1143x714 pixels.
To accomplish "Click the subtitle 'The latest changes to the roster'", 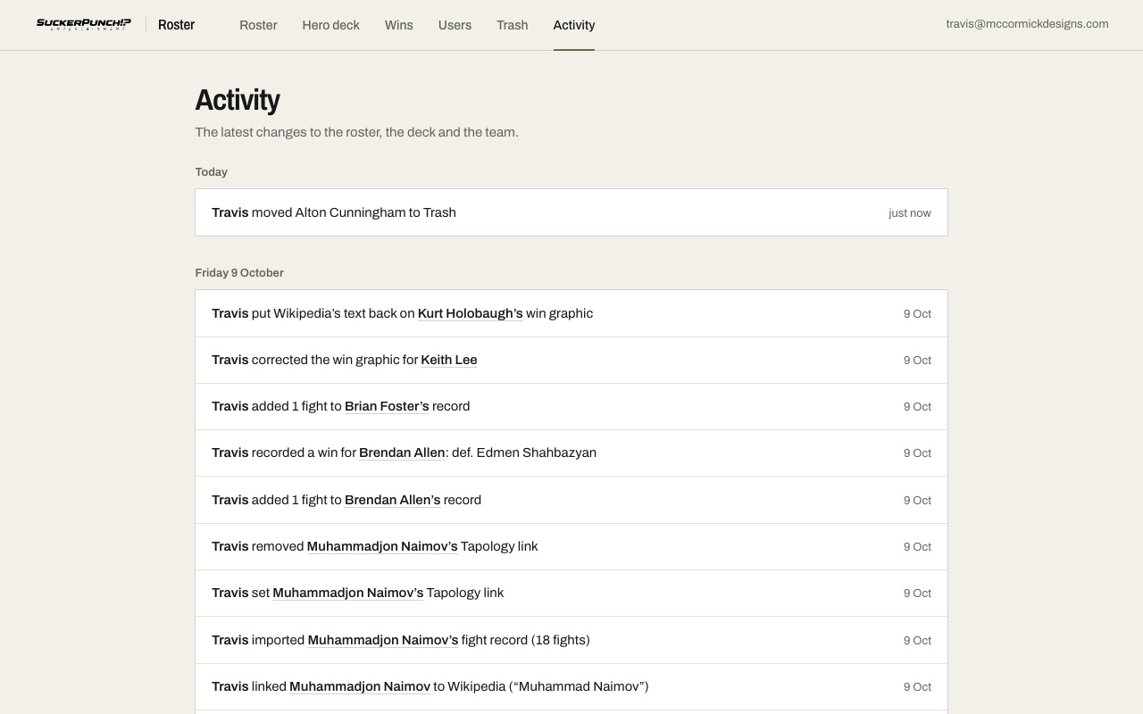I will point(356,132).
